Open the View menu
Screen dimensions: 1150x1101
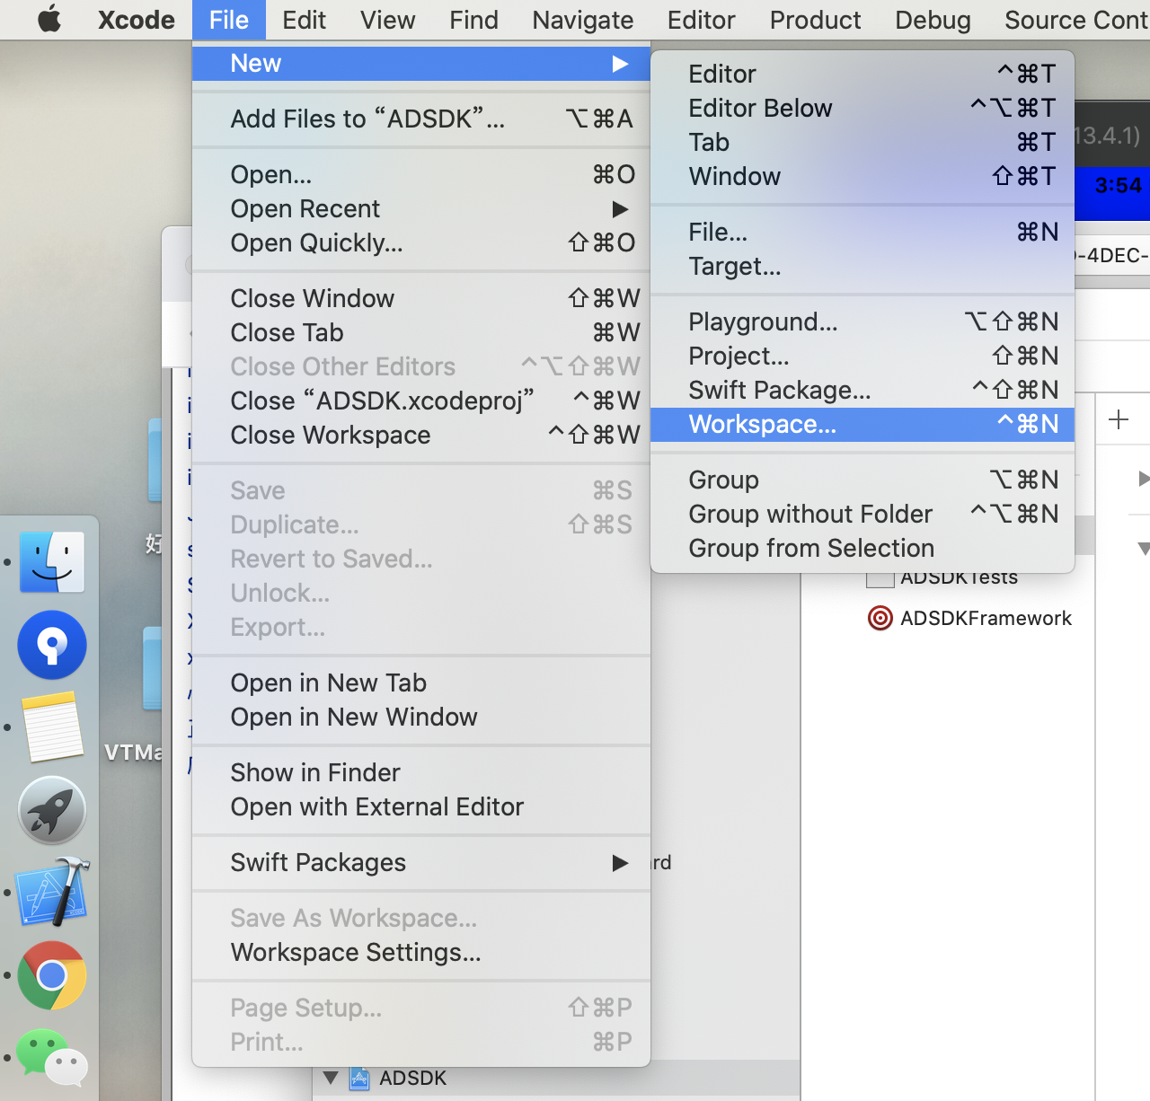[x=388, y=20]
